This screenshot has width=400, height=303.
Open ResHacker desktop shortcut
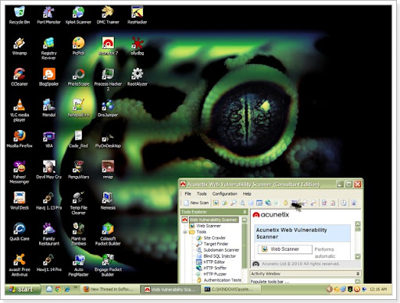[x=137, y=15]
